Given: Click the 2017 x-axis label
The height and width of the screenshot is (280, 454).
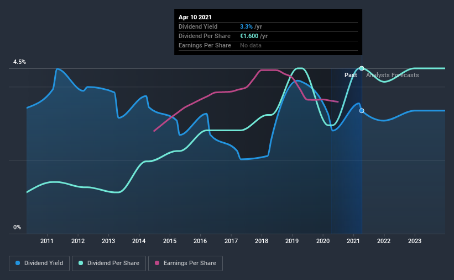Looking at the screenshot, I should click(x=231, y=241).
